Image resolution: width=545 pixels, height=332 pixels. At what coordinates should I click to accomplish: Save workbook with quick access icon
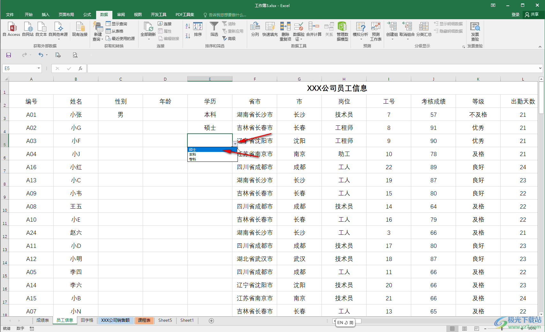9,55
